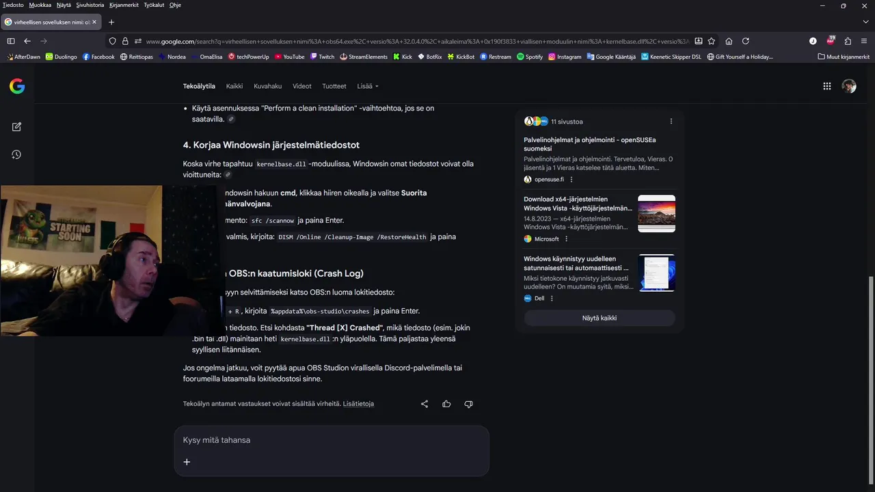Click the Windows Vista result thumbnail

(x=656, y=213)
